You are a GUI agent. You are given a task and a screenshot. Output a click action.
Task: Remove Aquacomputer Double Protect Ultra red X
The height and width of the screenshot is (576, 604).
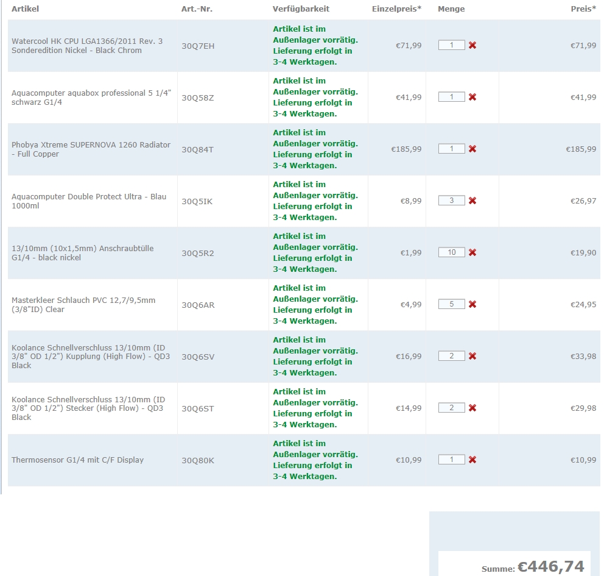tap(472, 201)
